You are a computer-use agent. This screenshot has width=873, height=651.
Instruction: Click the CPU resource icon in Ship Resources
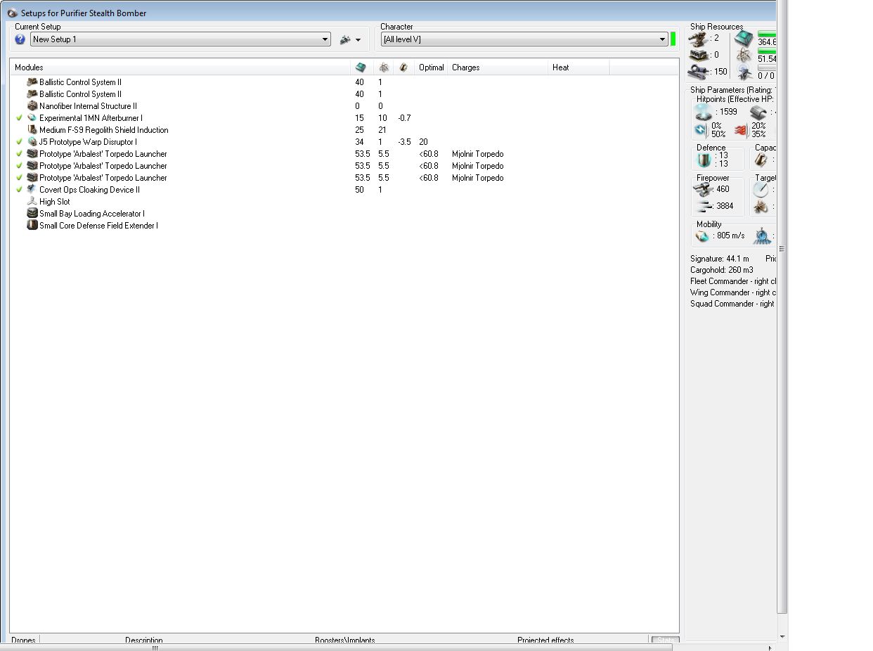pos(744,39)
